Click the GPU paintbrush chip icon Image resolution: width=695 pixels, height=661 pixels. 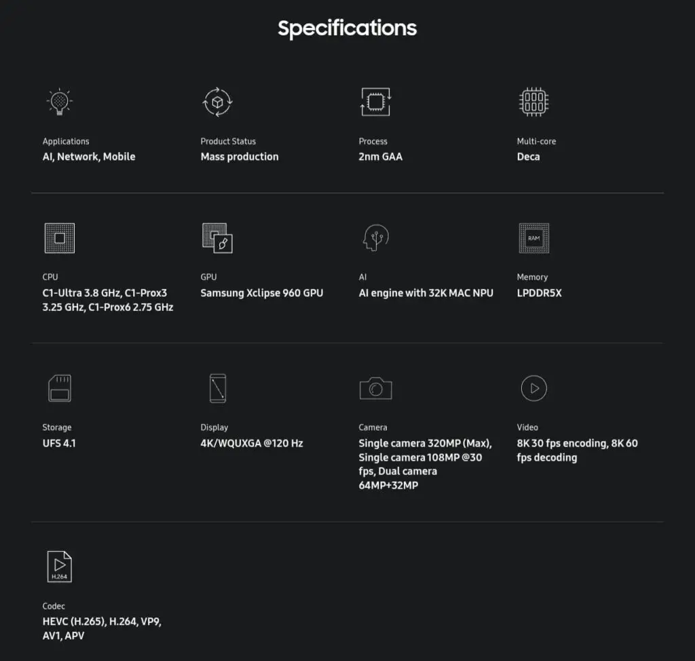(x=217, y=238)
